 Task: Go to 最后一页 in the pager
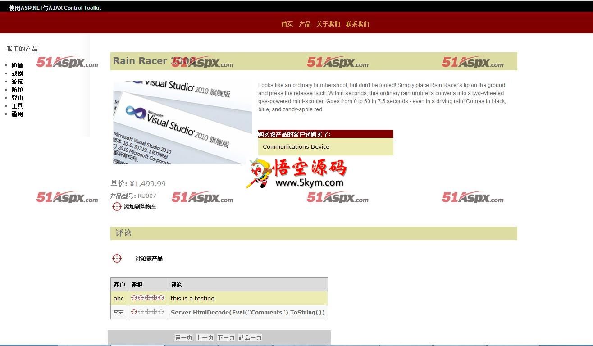[250, 337]
